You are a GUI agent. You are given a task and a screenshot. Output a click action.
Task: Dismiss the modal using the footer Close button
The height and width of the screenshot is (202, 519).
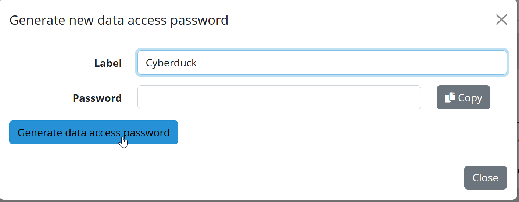coord(485,178)
